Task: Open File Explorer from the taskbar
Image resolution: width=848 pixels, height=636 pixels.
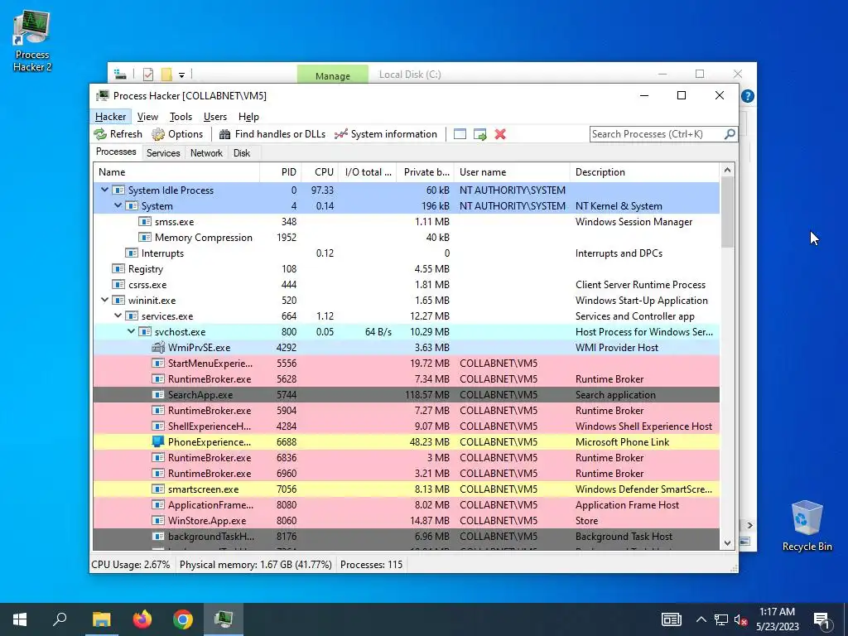Action: pos(102,619)
